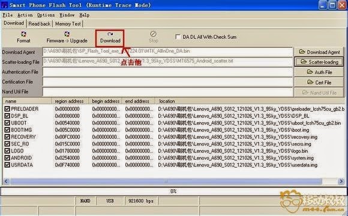348x216 pixels.
Task: Select region address 0x00540000
Action: (x=67, y=123)
